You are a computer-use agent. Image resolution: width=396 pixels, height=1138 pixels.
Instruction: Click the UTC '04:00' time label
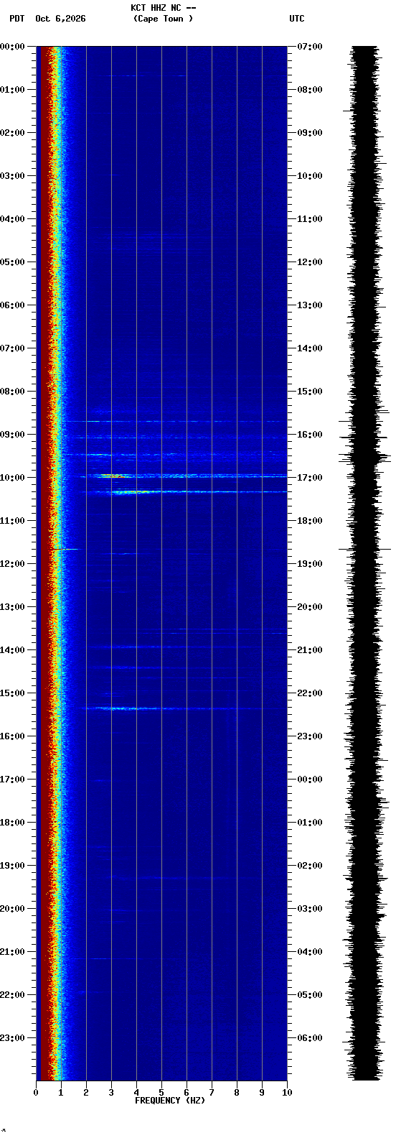(x=310, y=952)
